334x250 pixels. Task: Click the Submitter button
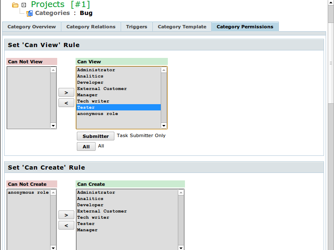click(x=96, y=136)
